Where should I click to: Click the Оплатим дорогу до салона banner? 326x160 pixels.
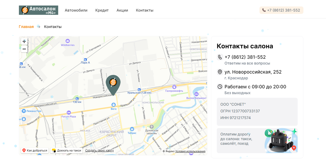(x=257, y=141)
